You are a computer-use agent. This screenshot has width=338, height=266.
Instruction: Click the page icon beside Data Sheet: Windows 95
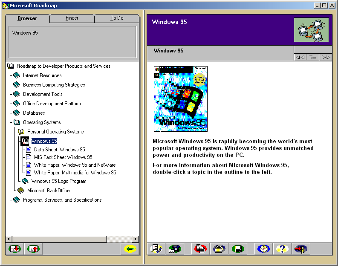29,149
